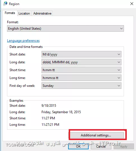
Task: Confirm with the OK button
Action: pyautogui.click(x=78, y=147)
